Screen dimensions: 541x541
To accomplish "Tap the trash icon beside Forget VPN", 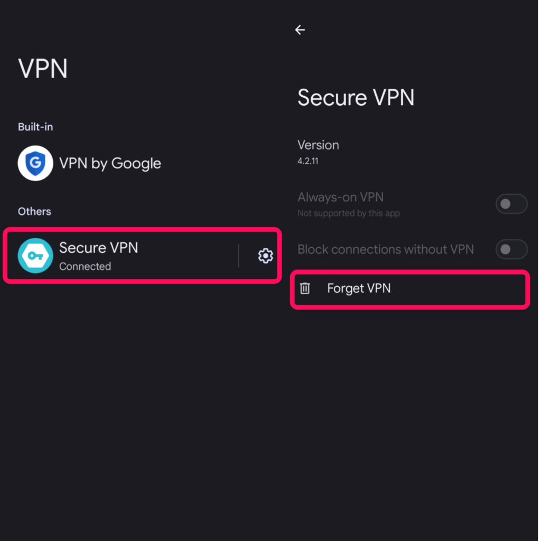I will click(305, 288).
